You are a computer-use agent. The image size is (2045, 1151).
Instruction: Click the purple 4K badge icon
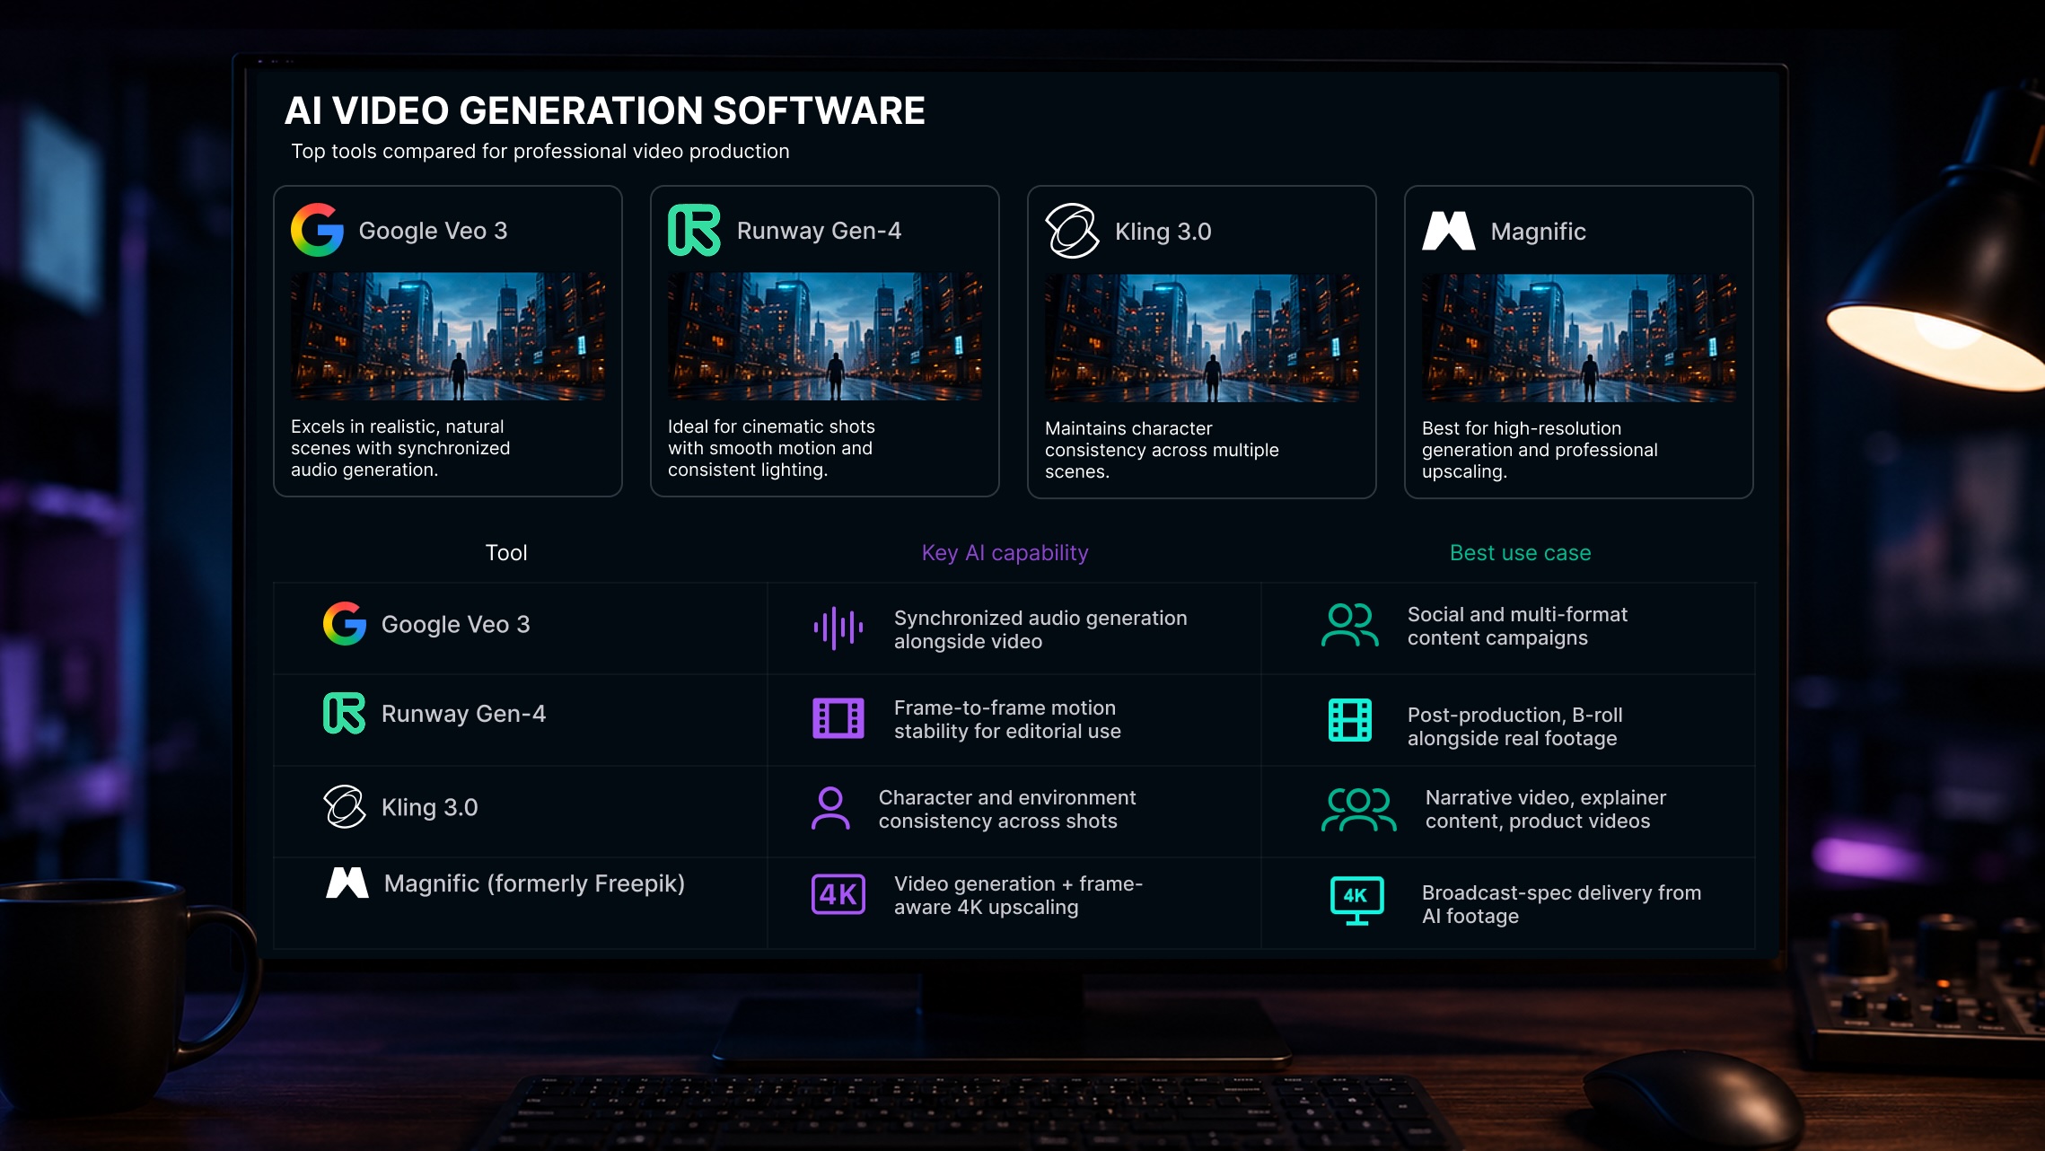pos(838,894)
